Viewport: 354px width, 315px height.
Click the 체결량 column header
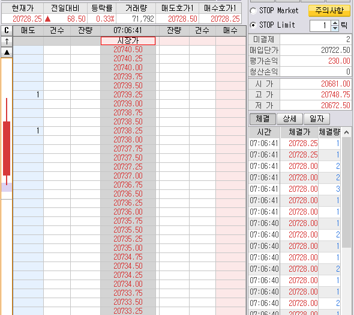[x=329, y=132]
